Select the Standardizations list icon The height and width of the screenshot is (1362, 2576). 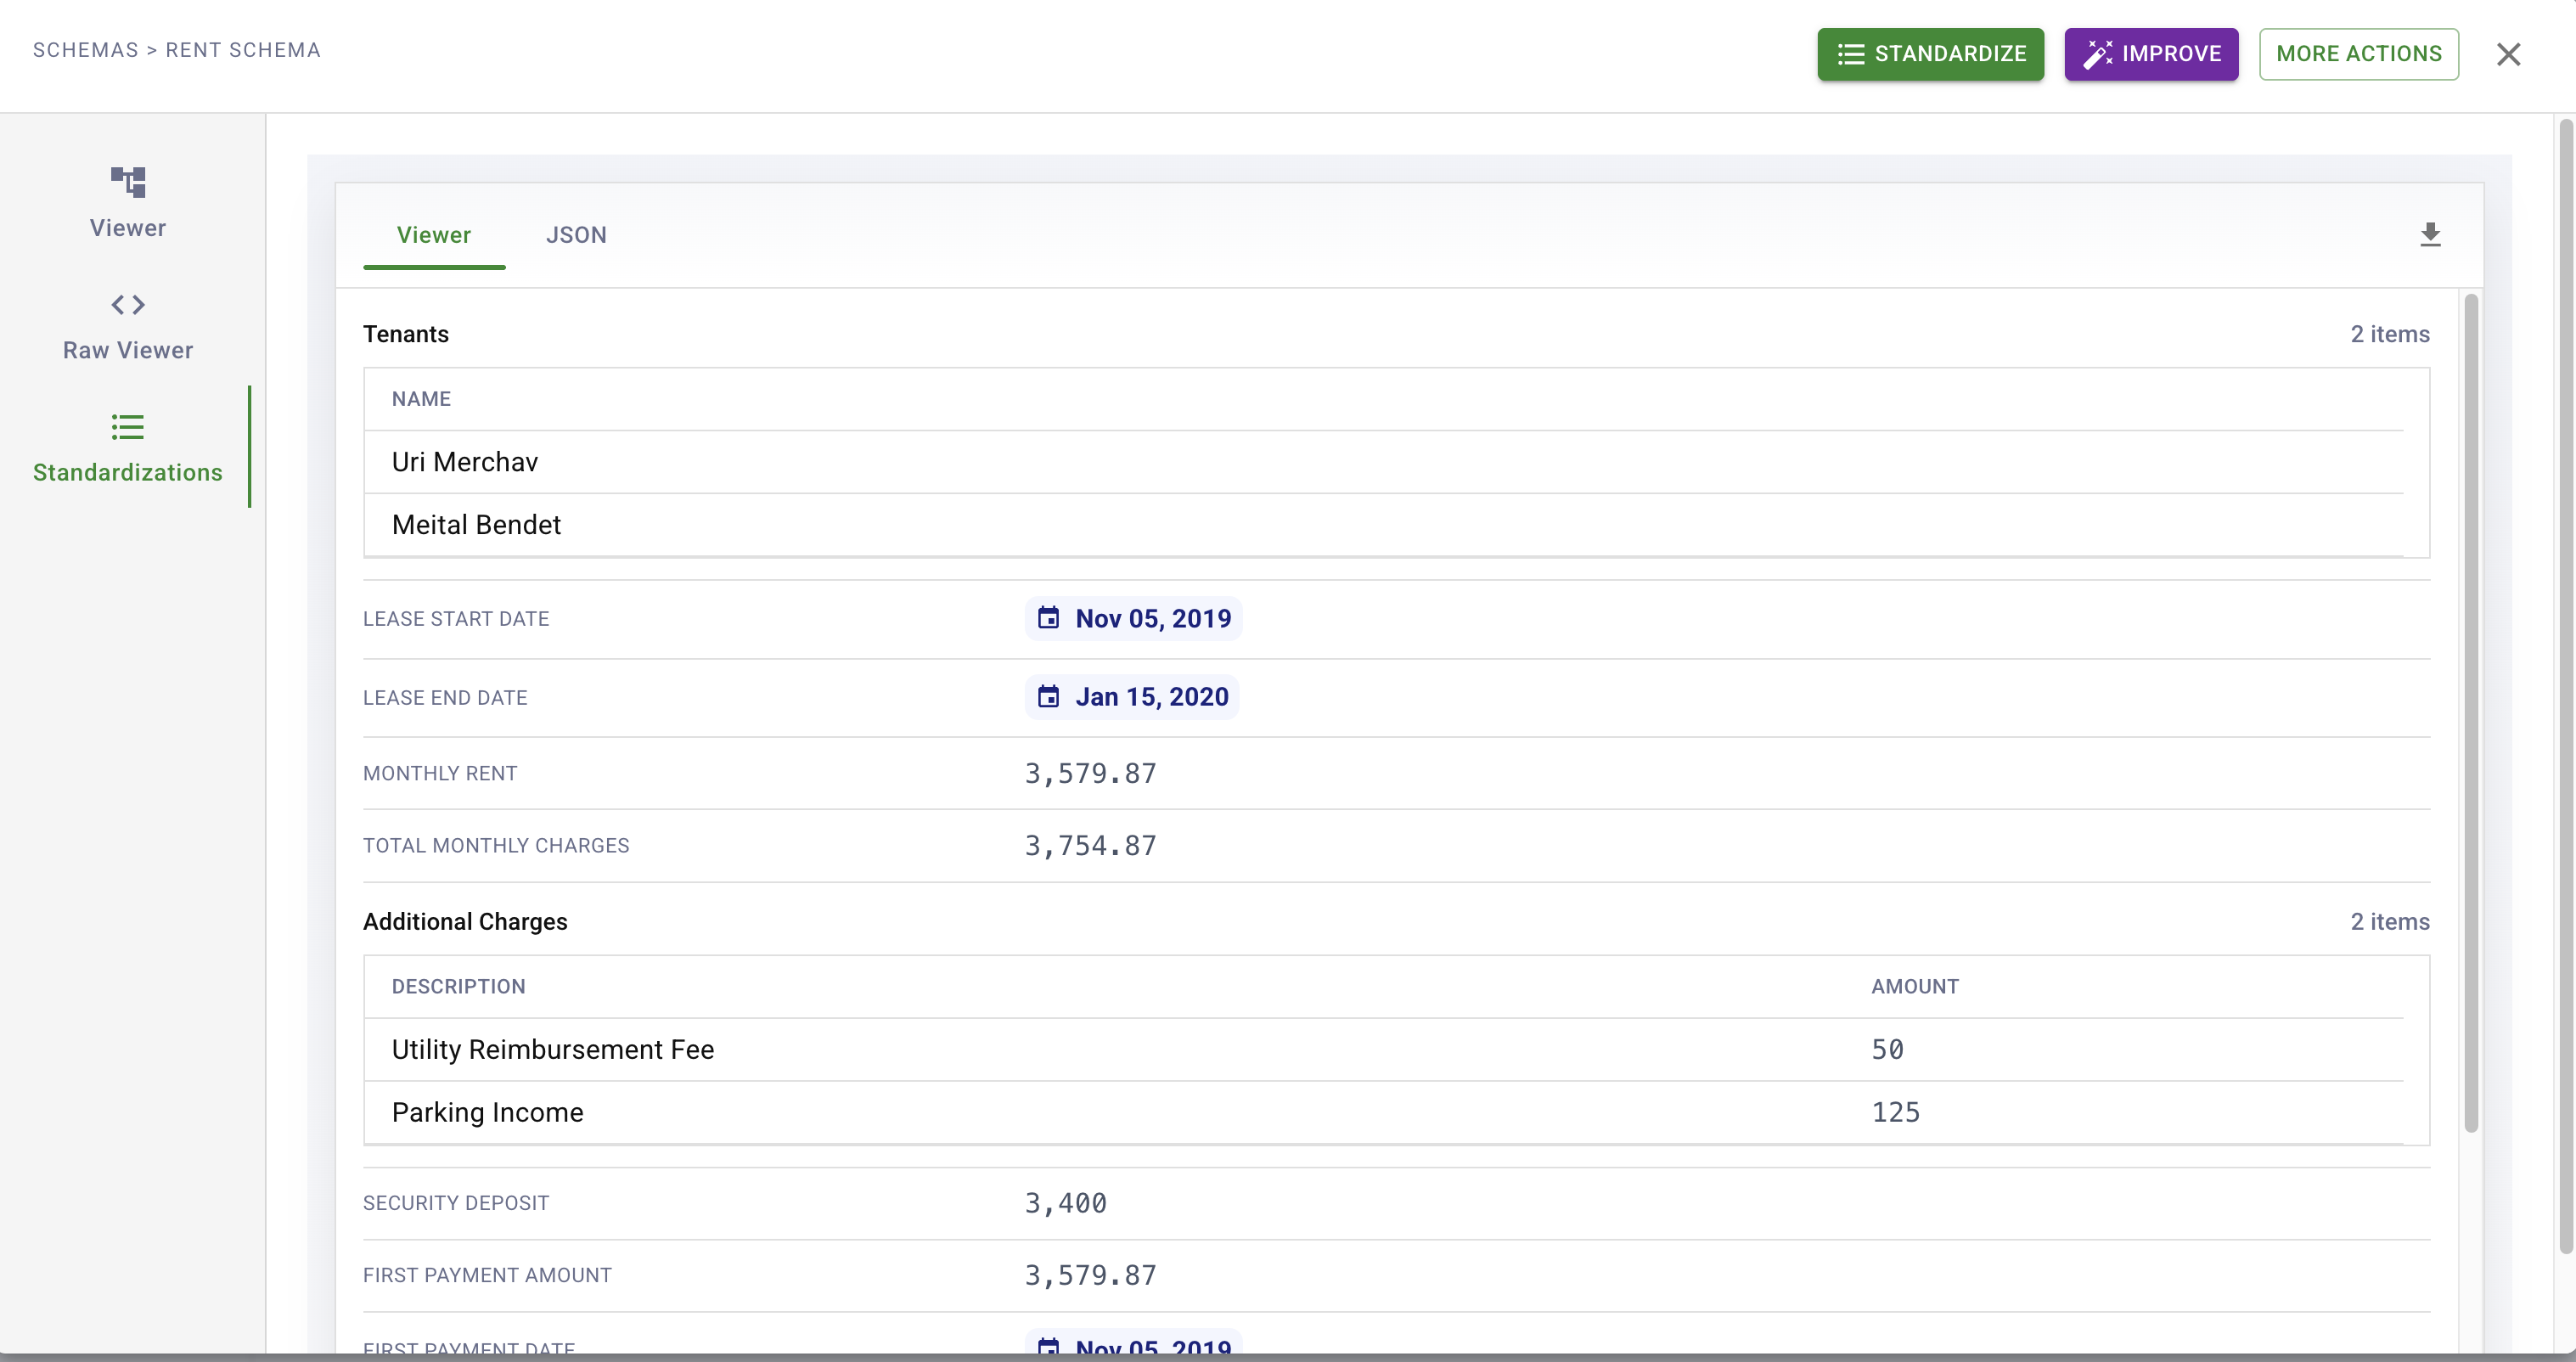[x=128, y=427]
